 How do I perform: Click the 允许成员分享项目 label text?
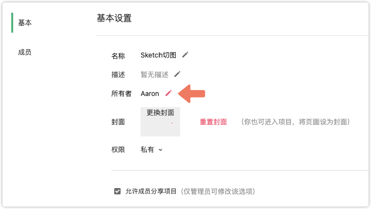pos(151,191)
